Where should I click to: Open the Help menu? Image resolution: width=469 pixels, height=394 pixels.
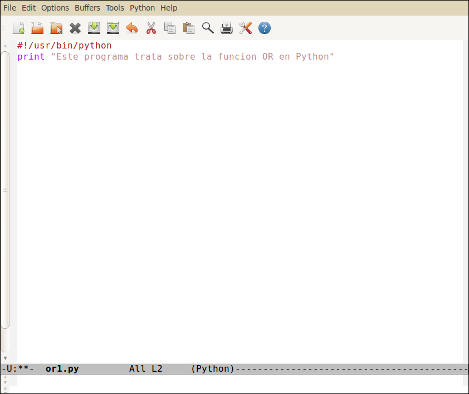pyautogui.click(x=169, y=8)
